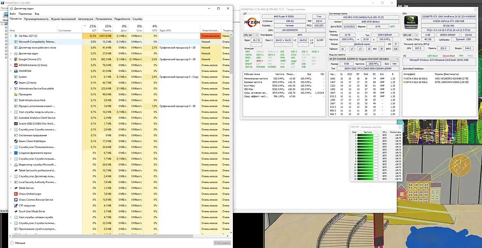Expand the AIDA64 Extreme process group

point(11,65)
